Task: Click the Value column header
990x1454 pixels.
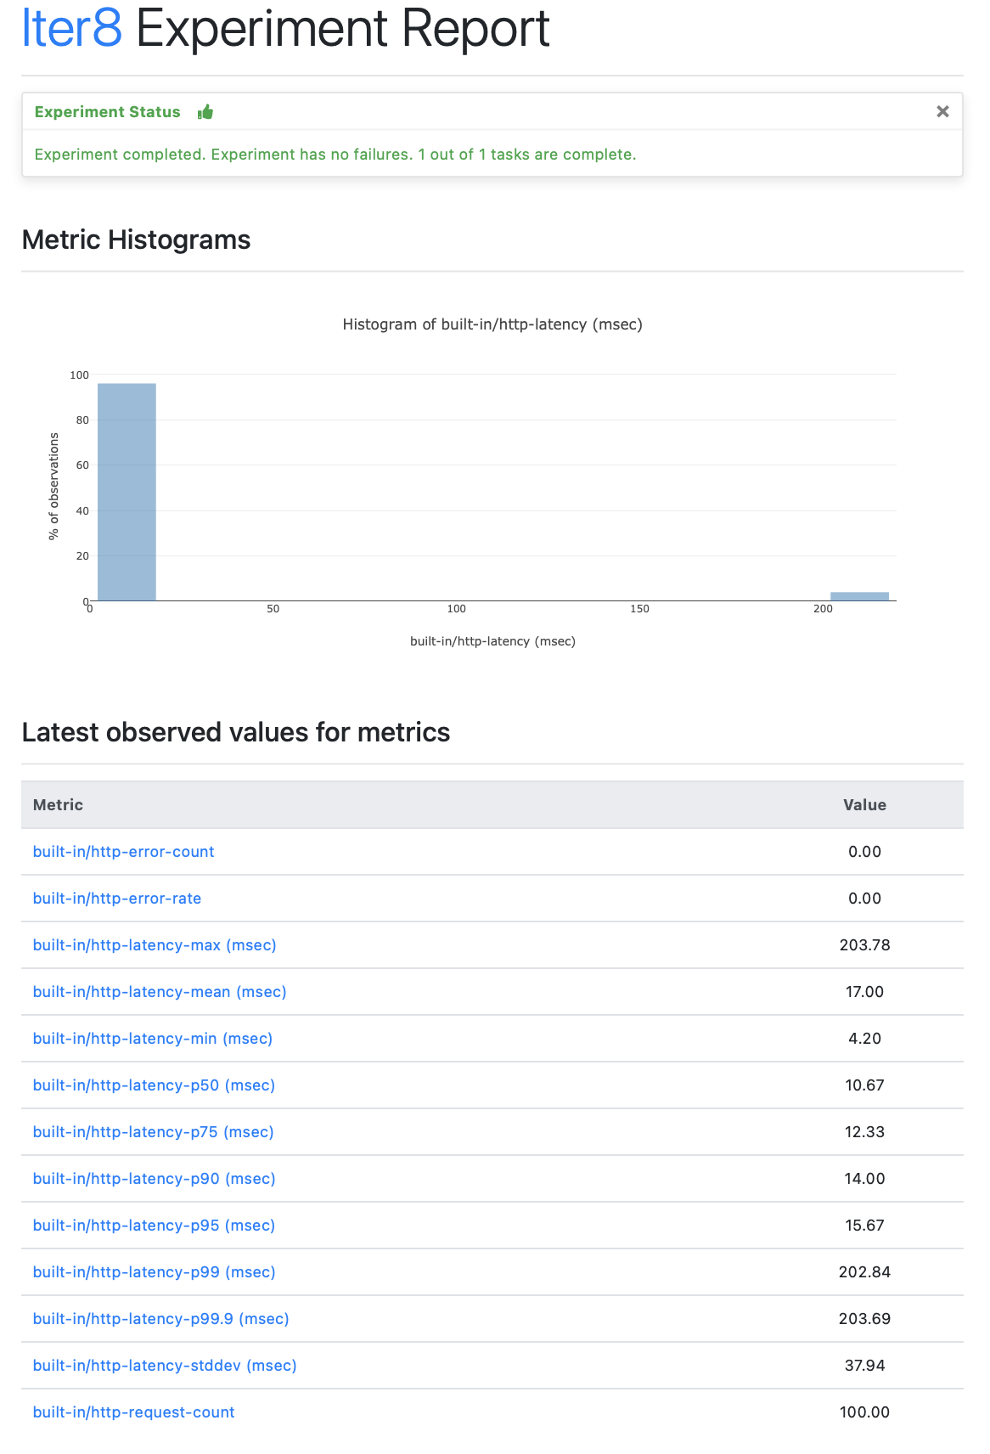Action: (x=864, y=804)
